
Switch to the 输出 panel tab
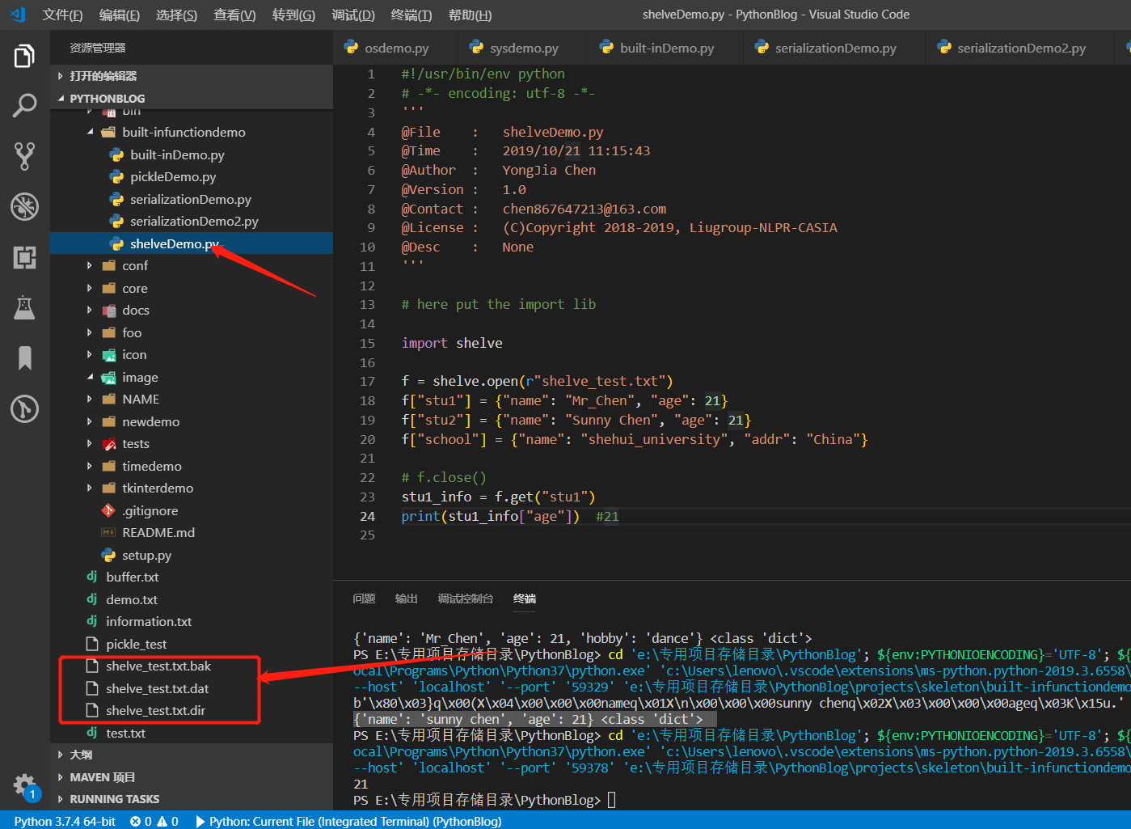[406, 598]
